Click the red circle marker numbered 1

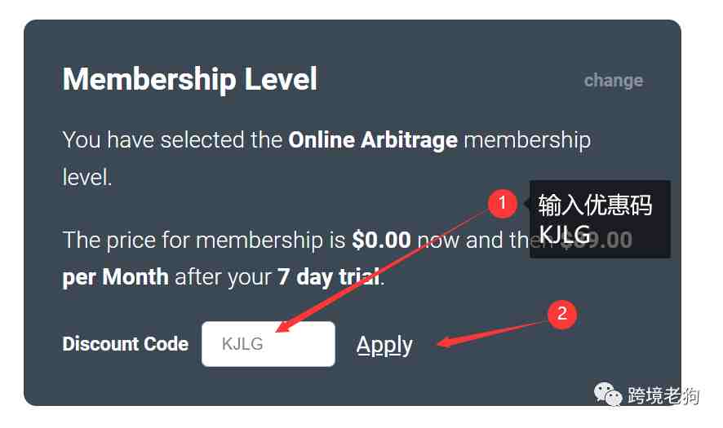(502, 203)
